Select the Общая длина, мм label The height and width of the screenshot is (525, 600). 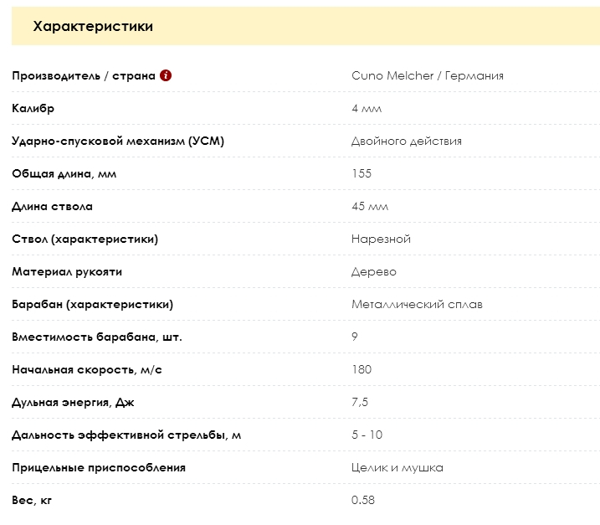[64, 174]
